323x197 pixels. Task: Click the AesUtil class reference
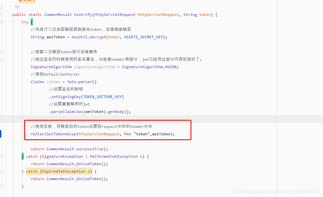(79, 37)
